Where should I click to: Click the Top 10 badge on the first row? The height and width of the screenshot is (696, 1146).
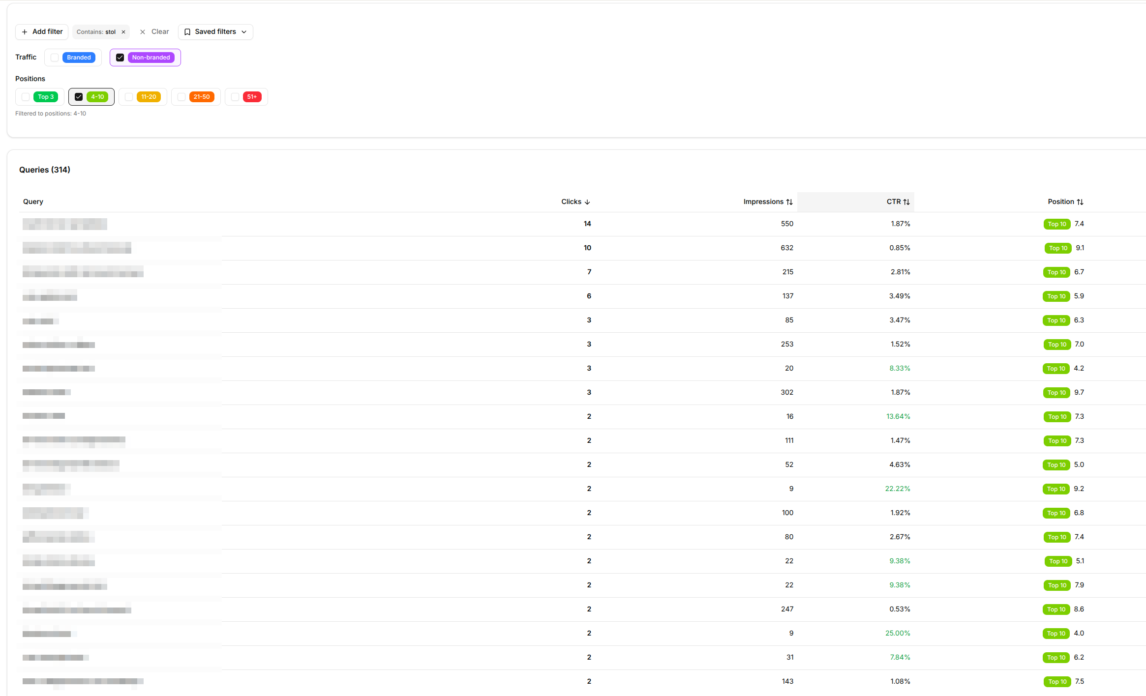1056,224
